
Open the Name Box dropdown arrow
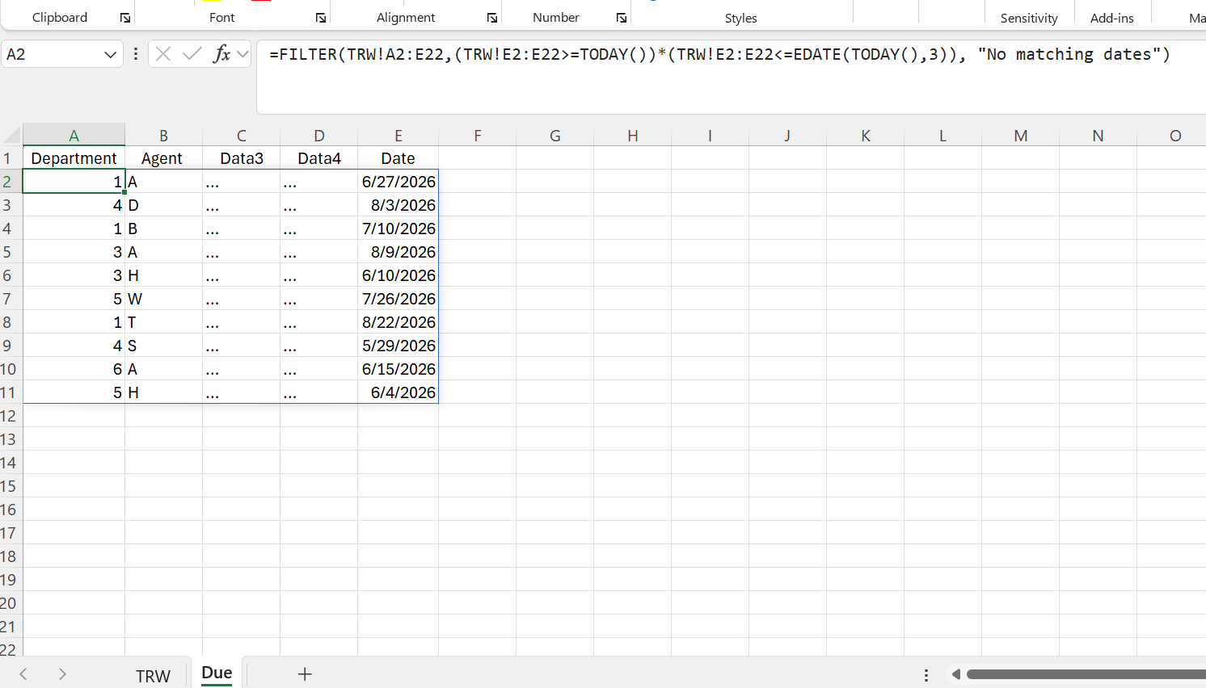[x=111, y=55]
